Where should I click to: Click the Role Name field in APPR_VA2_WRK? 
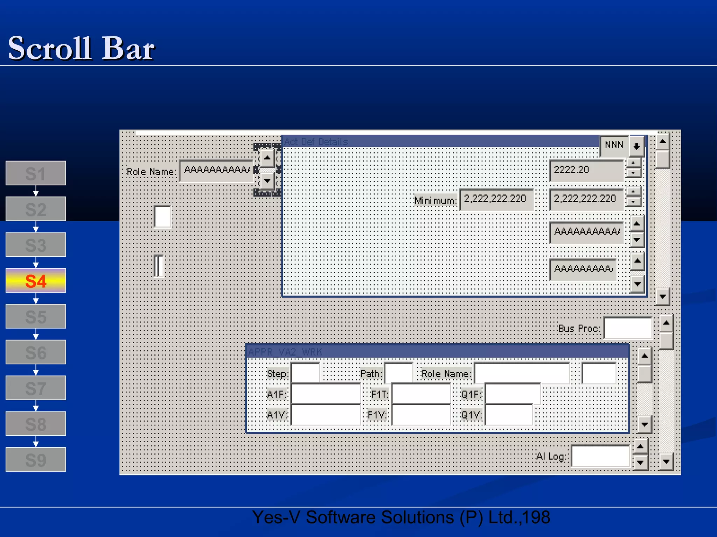tap(522, 373)
